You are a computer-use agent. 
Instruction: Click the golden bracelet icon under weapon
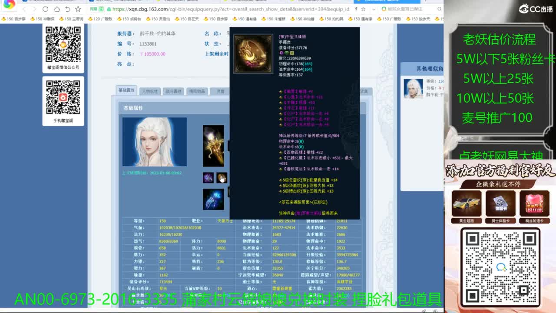coord(222,178)
